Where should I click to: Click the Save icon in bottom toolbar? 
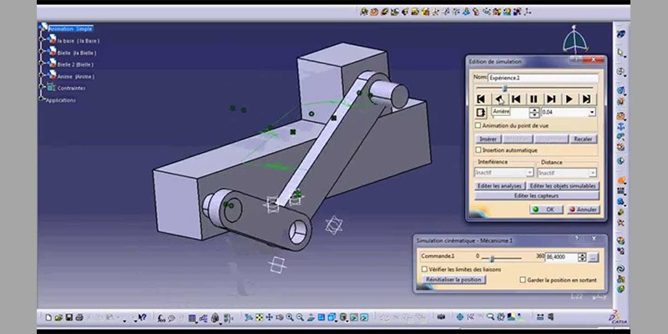point(68,318)
